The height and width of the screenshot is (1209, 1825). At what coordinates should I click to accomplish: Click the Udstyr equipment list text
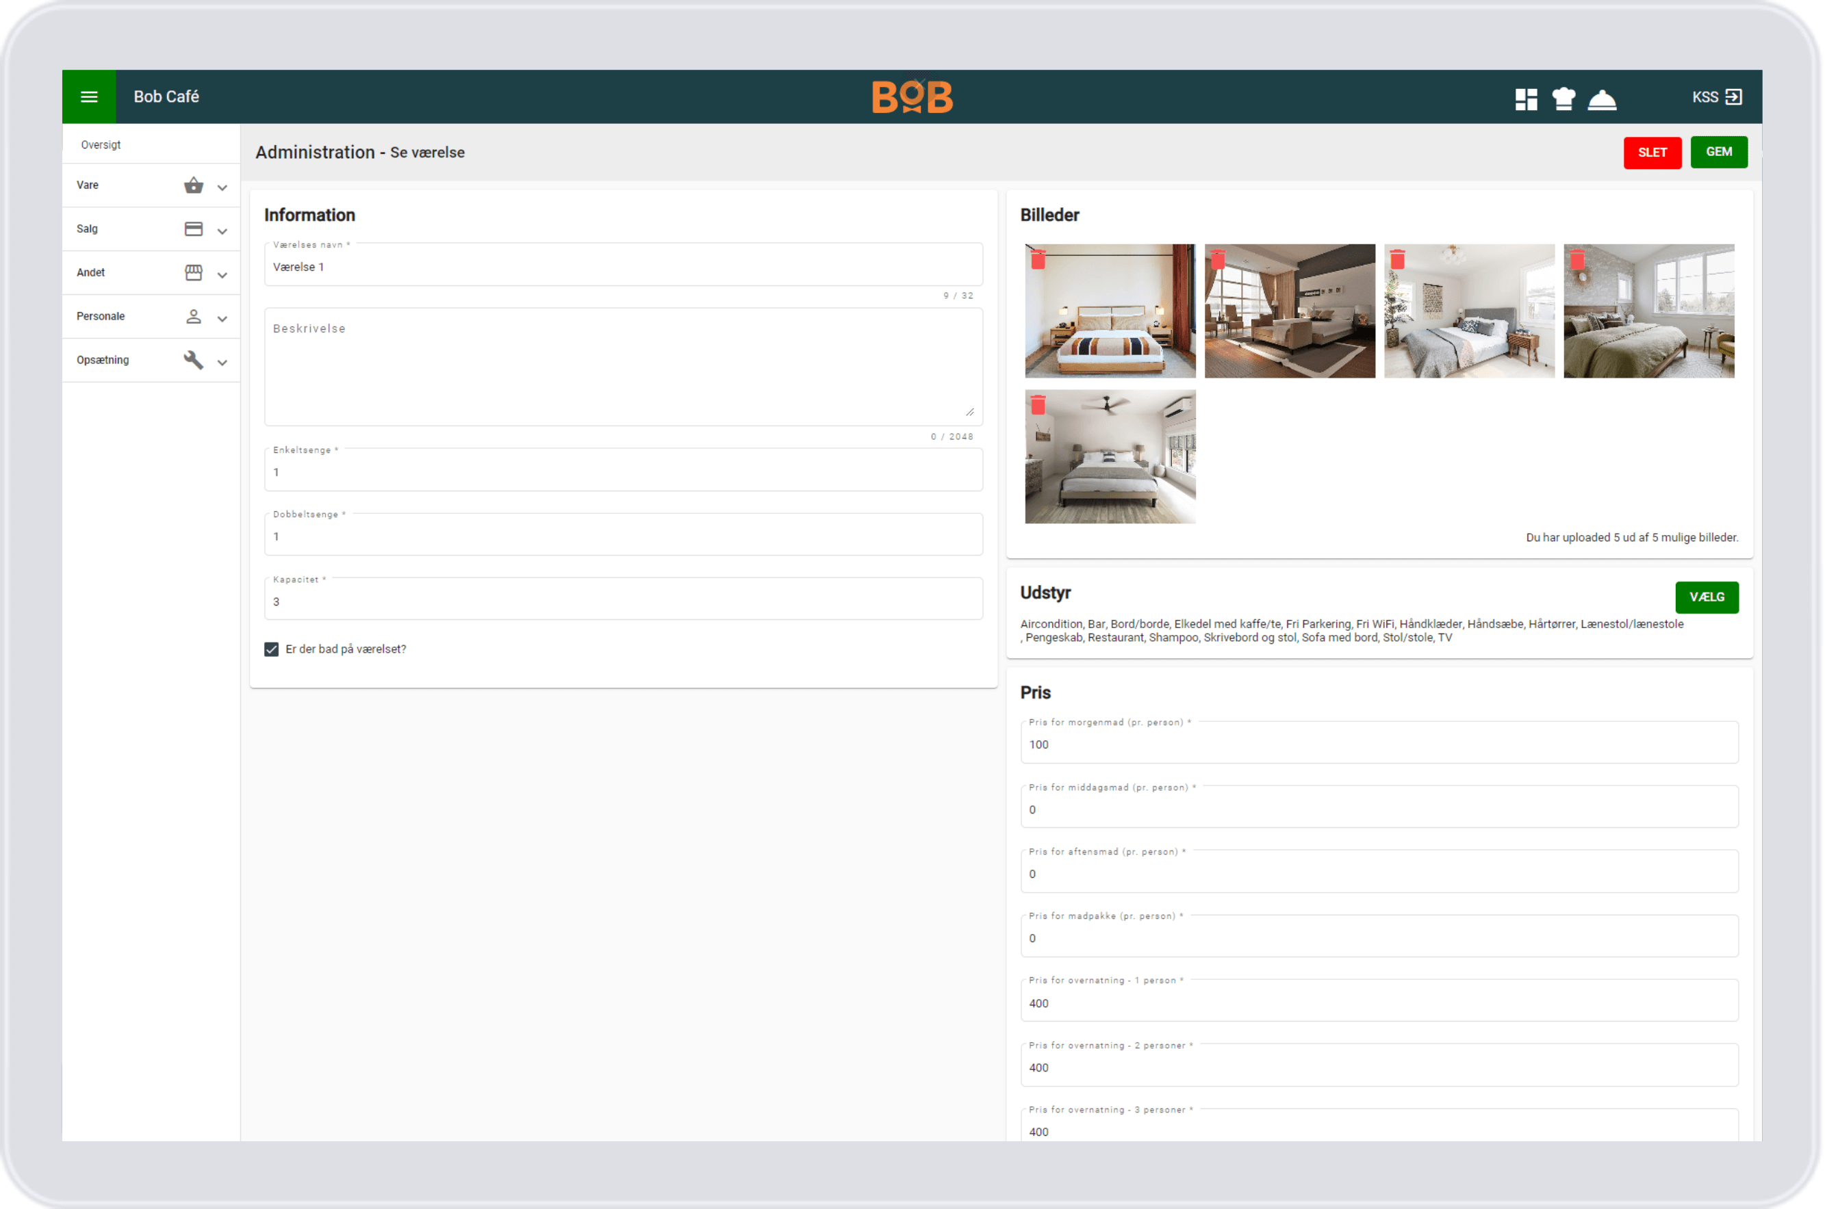tap(1351, 631)
